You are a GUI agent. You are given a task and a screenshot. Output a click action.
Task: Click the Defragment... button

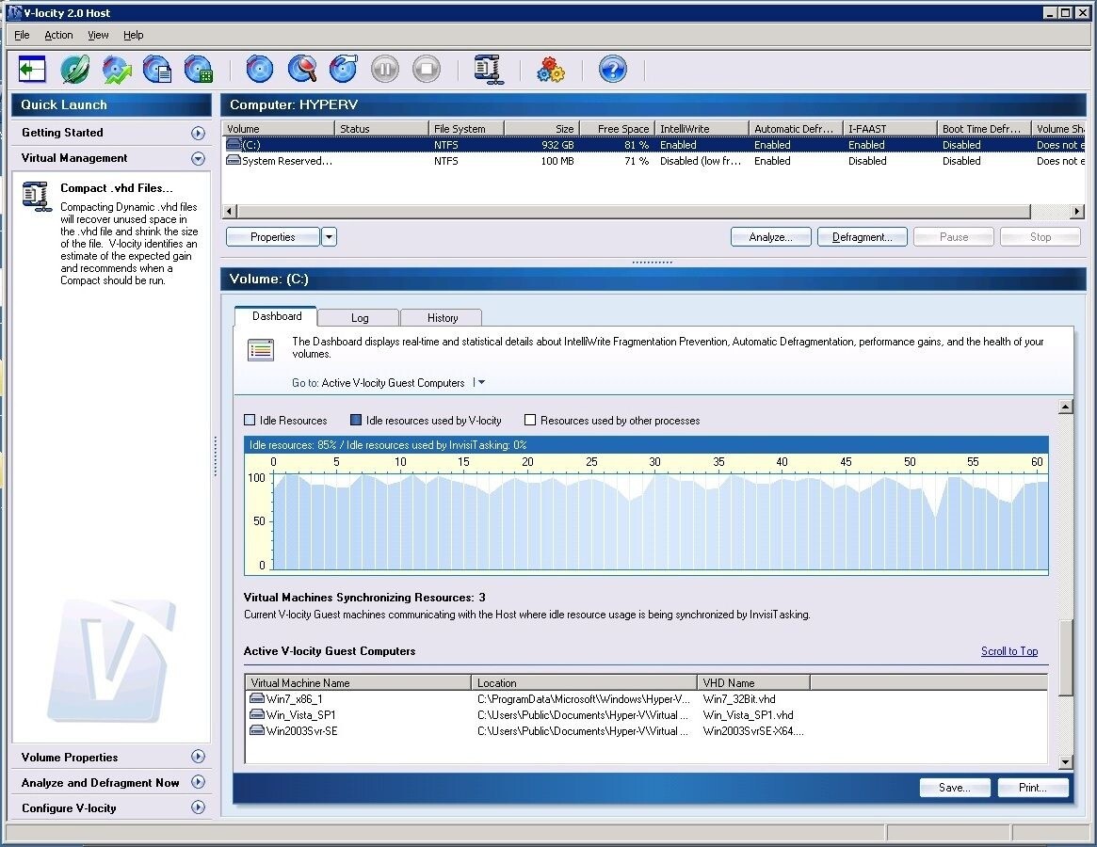[862, 237]
